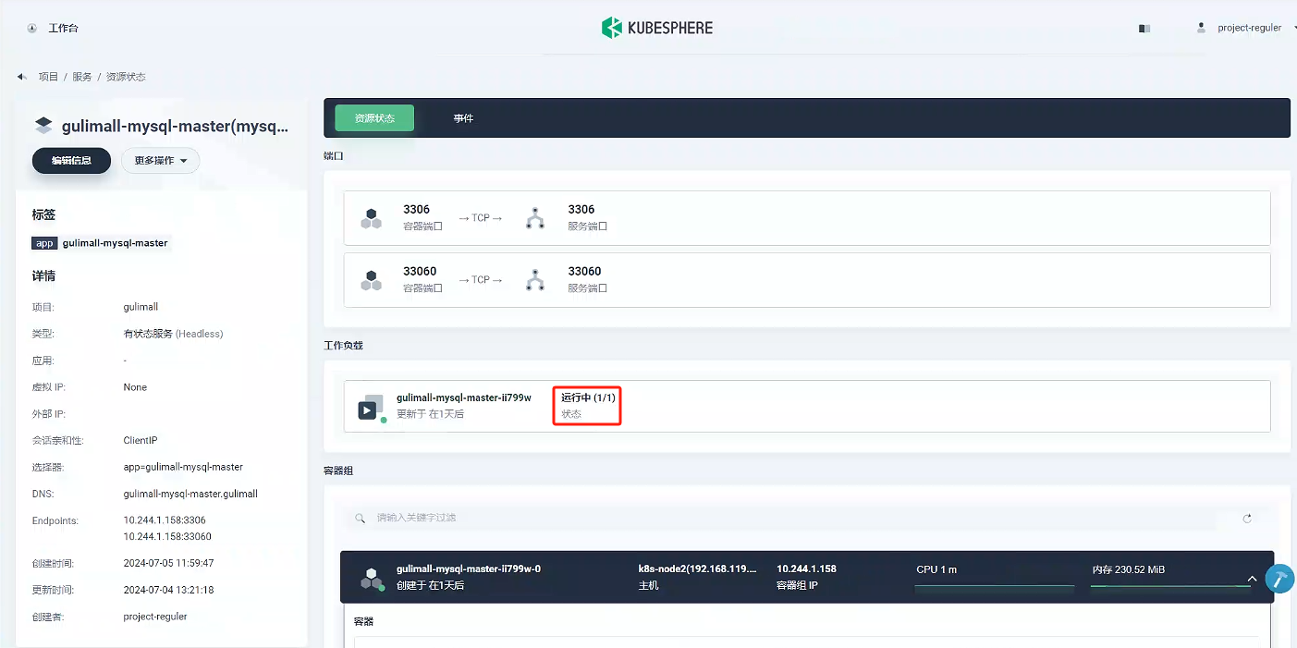Click the endpoint 10.244.1.158:33060

167,536
